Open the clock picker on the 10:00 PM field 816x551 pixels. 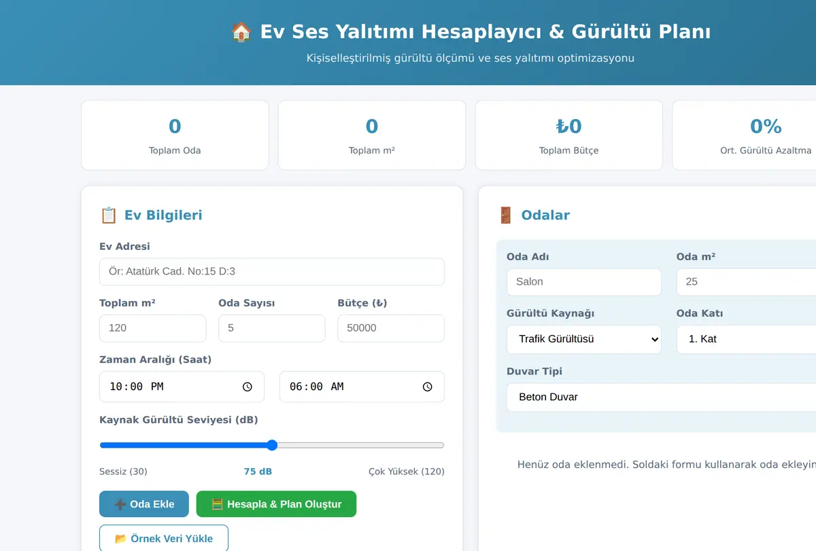[x=248, y=387]
